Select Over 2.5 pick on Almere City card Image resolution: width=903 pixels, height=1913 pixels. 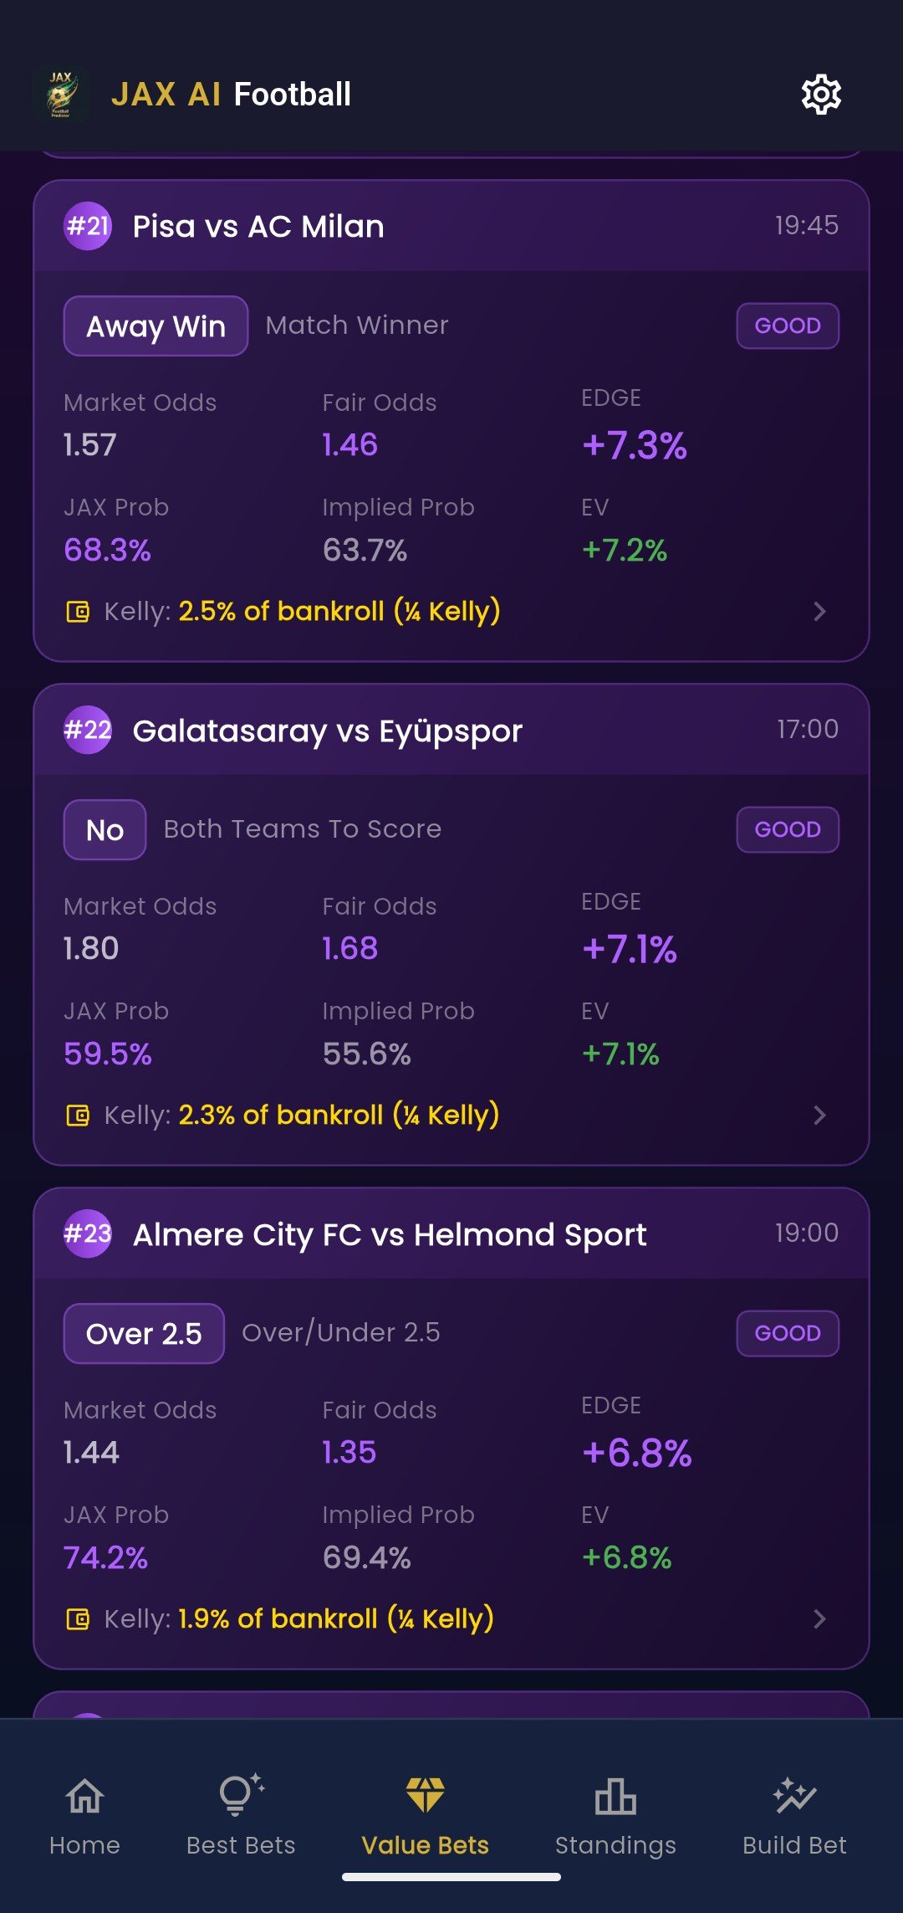tap(143, 1333)
